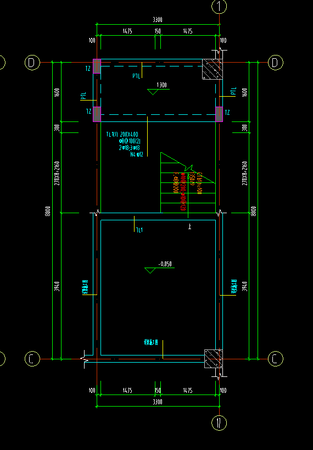Select the top-left 100 dimension
Screen dimensions: 313x450
(x=92, y=41)
